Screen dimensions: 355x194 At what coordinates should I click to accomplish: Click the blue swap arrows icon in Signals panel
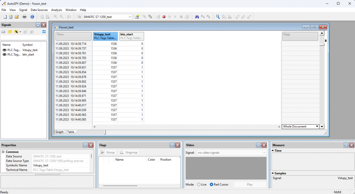point(44,32)
